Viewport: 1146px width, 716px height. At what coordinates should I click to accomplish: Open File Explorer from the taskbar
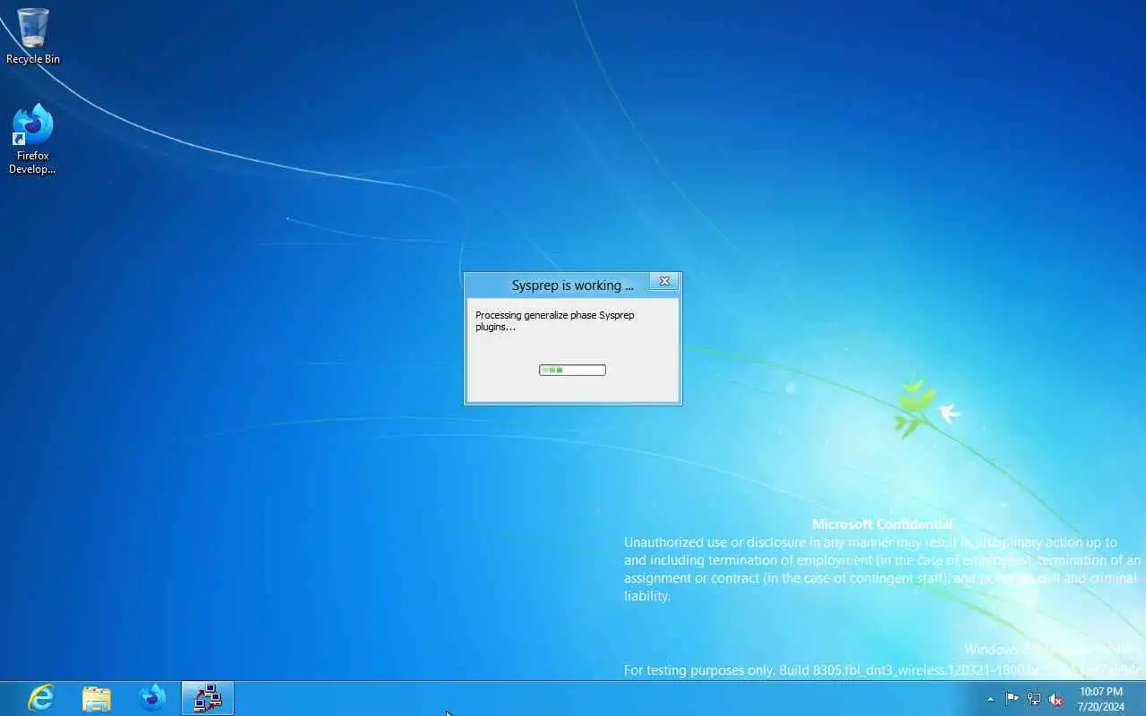click(97, 698)
